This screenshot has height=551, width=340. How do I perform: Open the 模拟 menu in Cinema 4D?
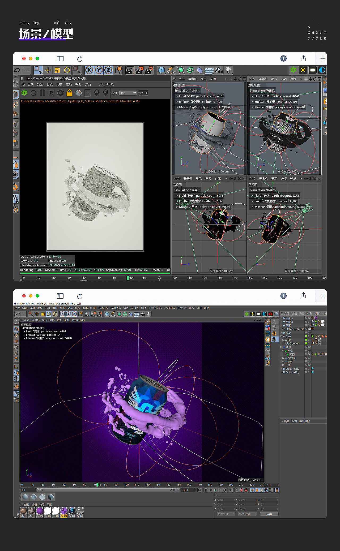[x=78, y=308]
